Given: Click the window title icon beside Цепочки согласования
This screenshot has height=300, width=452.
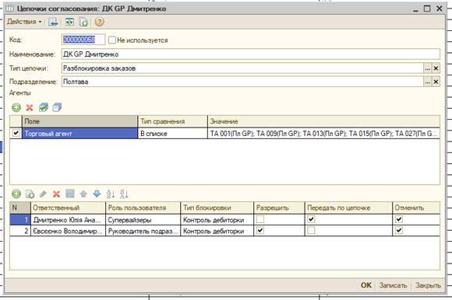Looking at the screenshot, I should (10, 9).
